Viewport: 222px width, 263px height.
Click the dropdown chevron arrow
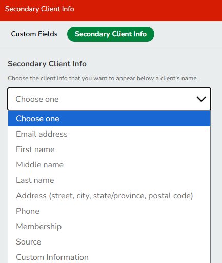pyautogui.click(x=201, y=99)
